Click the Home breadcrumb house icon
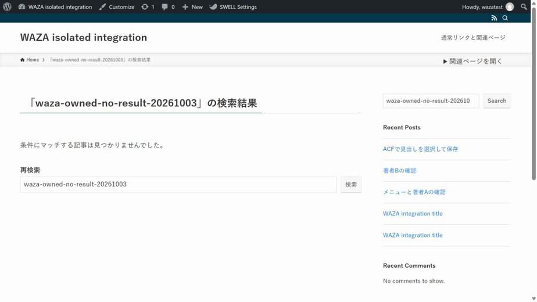537x302 pixels. 22,60
